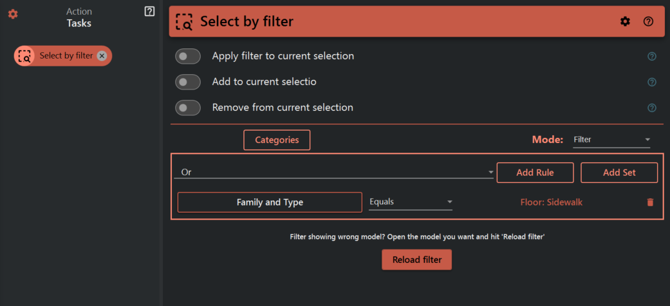Viewport: 670px width, 306px height.
Task: Remove the Select by filter task chip
Action: tap(102, 55)
